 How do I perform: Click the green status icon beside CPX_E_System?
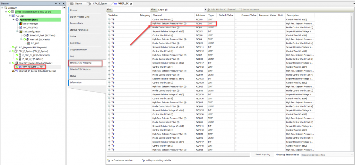coord(13,51)
